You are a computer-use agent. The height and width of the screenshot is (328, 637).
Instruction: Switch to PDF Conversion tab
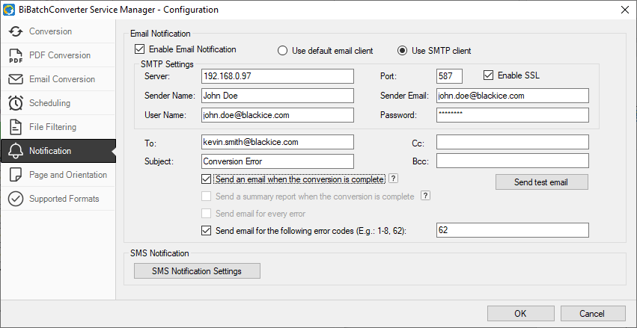tap(58, 55)
